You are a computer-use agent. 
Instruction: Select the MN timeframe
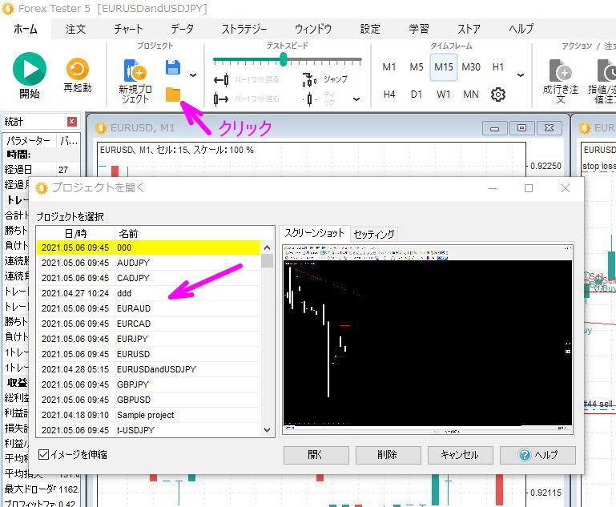[x=471, y=95]
